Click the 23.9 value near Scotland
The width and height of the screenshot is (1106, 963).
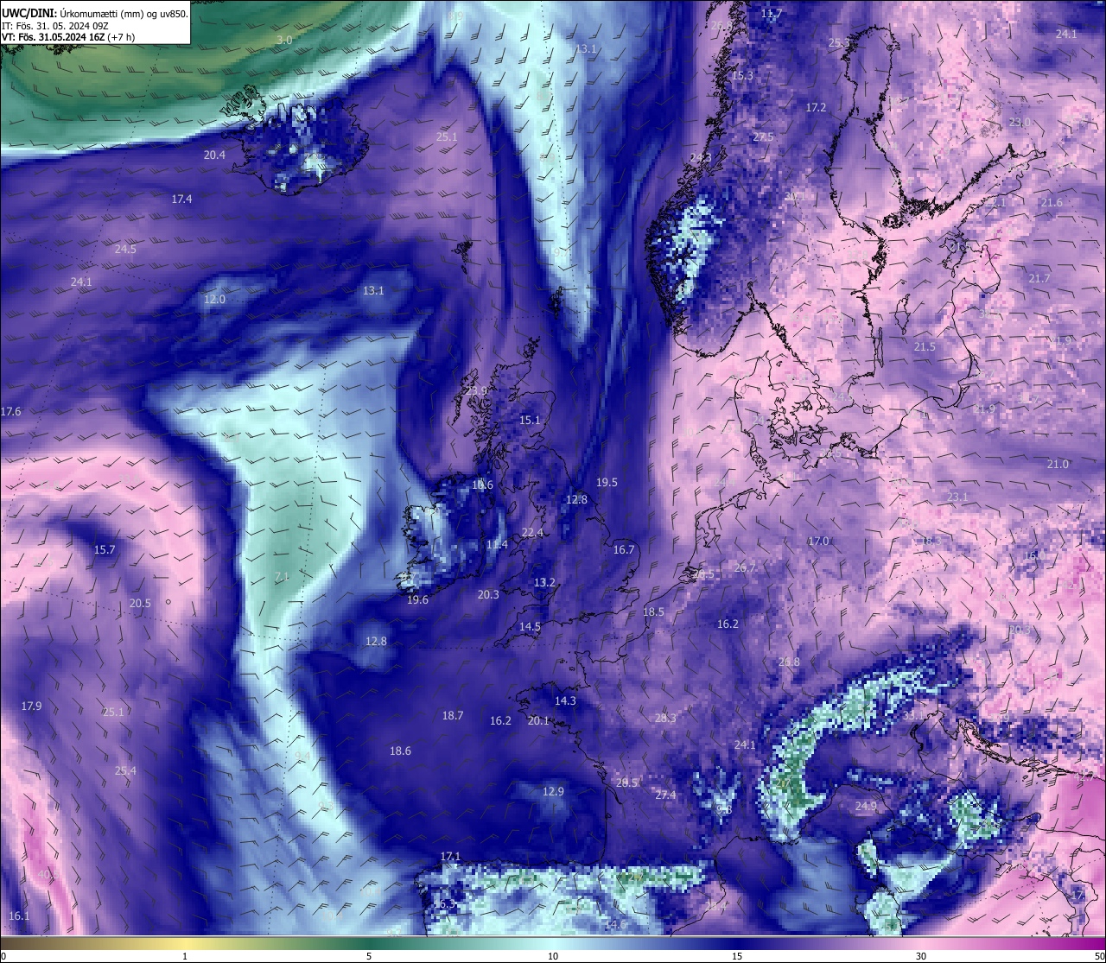476,390
